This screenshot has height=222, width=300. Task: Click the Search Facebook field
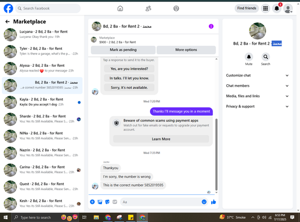[x=48, y=8]
